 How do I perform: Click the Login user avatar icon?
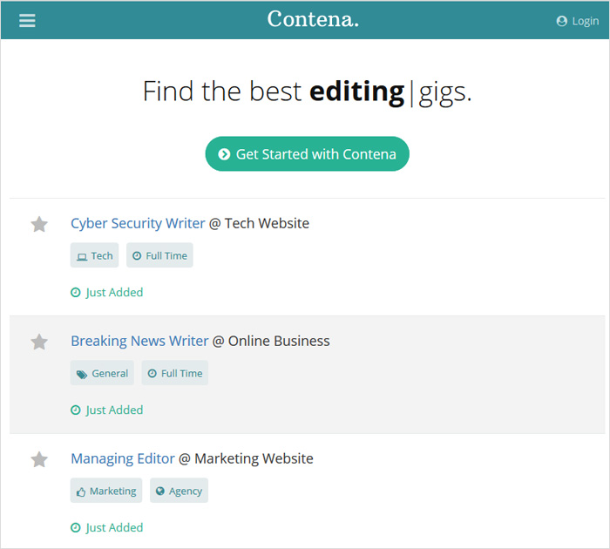[x=561, y=21]
